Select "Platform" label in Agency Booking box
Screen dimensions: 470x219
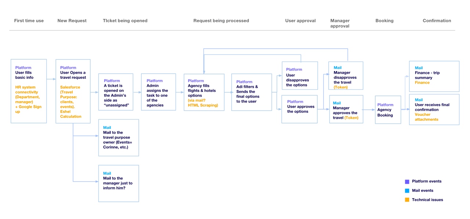coord(385,105)
